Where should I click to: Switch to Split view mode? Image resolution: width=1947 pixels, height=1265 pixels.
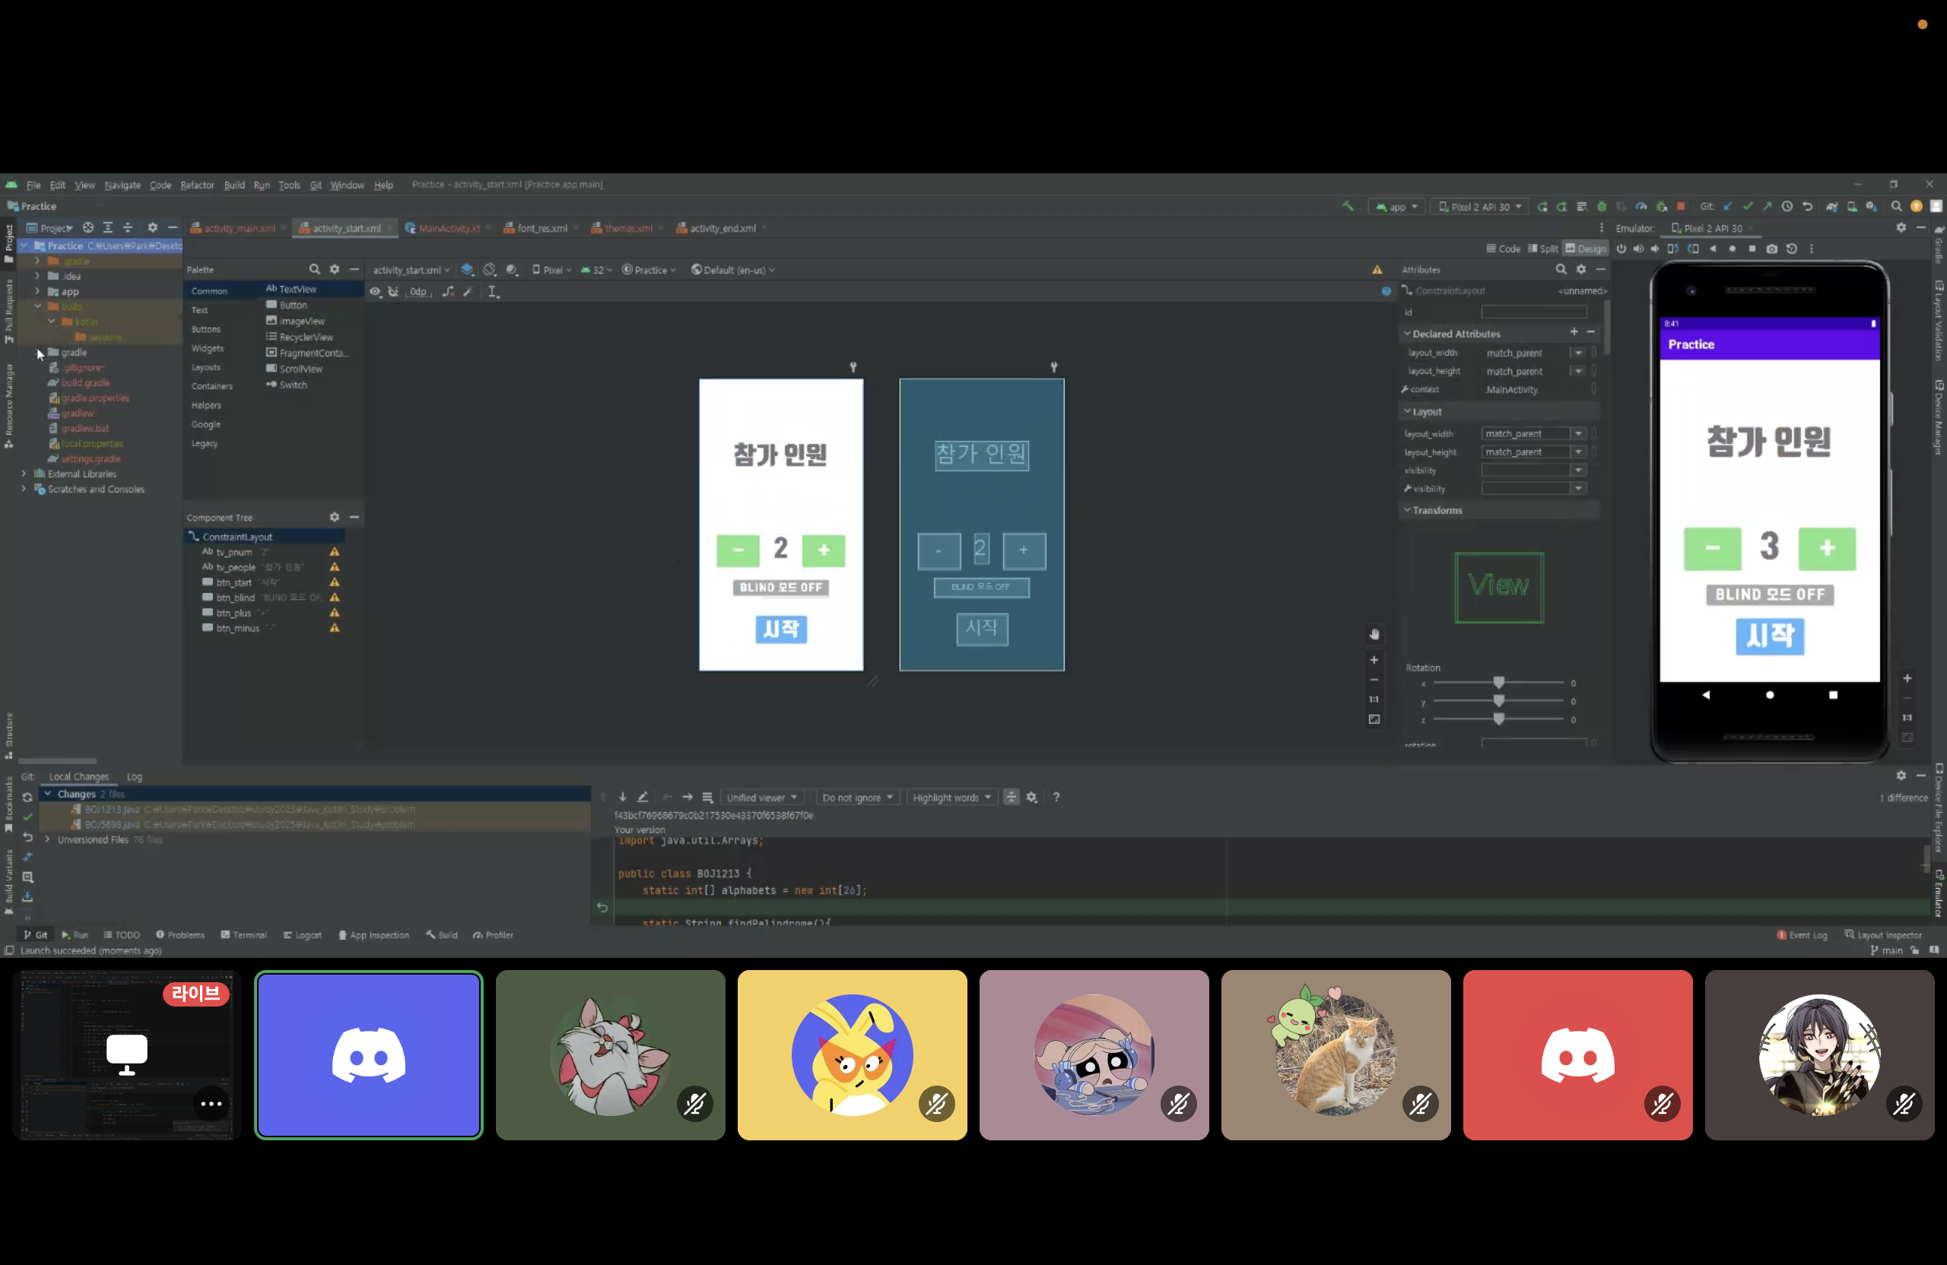(x=1543, y=249)
